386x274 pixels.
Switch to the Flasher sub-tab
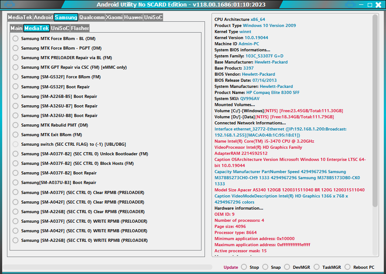80,28
